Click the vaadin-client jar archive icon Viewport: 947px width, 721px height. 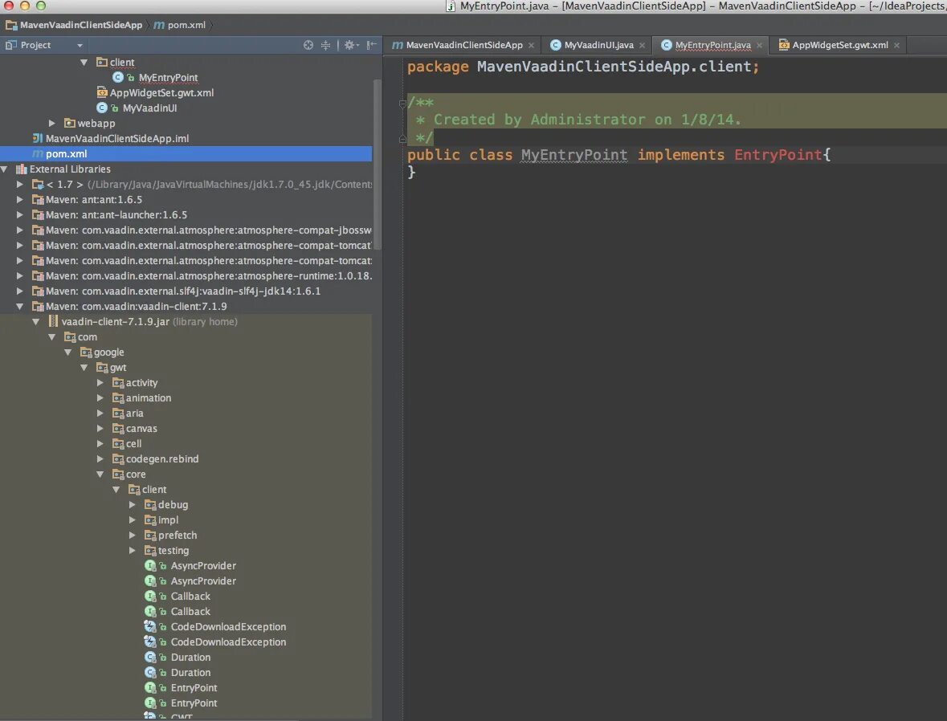pyautogui.click(x=53, y=321)
